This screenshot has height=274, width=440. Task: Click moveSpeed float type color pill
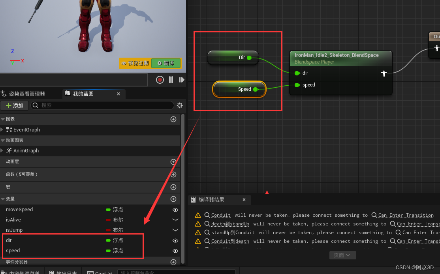click(x=108, y=210)
